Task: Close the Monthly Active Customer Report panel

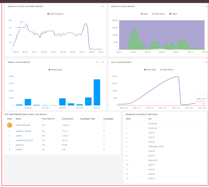Action: pyautogui.click(x=103, y=6)
